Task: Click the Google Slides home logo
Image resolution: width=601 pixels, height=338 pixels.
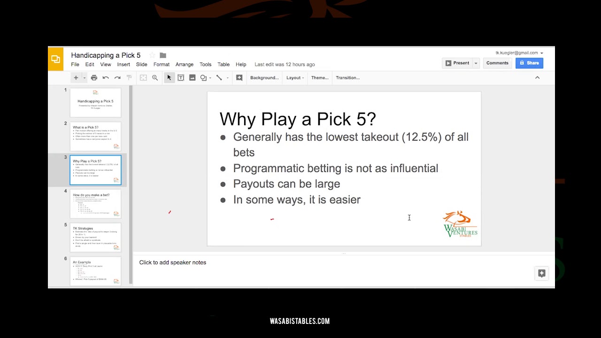Action: 55,59
